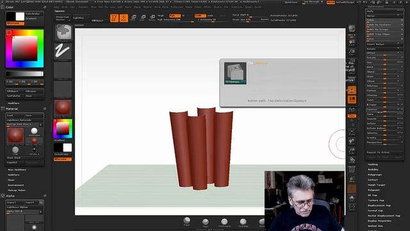Click the Move view icon on right shelf
Image resolution: width=410 pixels, height=231 pixels.
352,142
